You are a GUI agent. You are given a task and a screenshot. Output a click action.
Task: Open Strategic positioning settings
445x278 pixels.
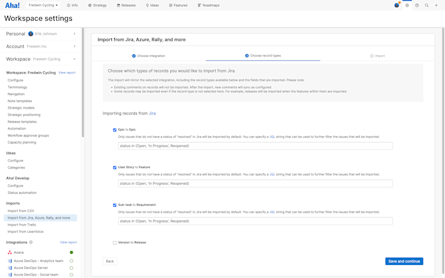(x=24, y=115)
